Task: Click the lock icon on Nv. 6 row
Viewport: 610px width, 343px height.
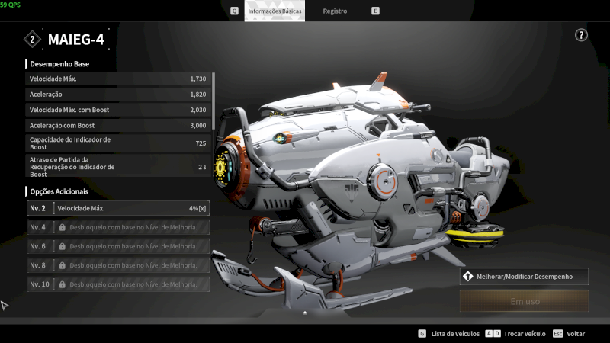Action: point(62,246)
